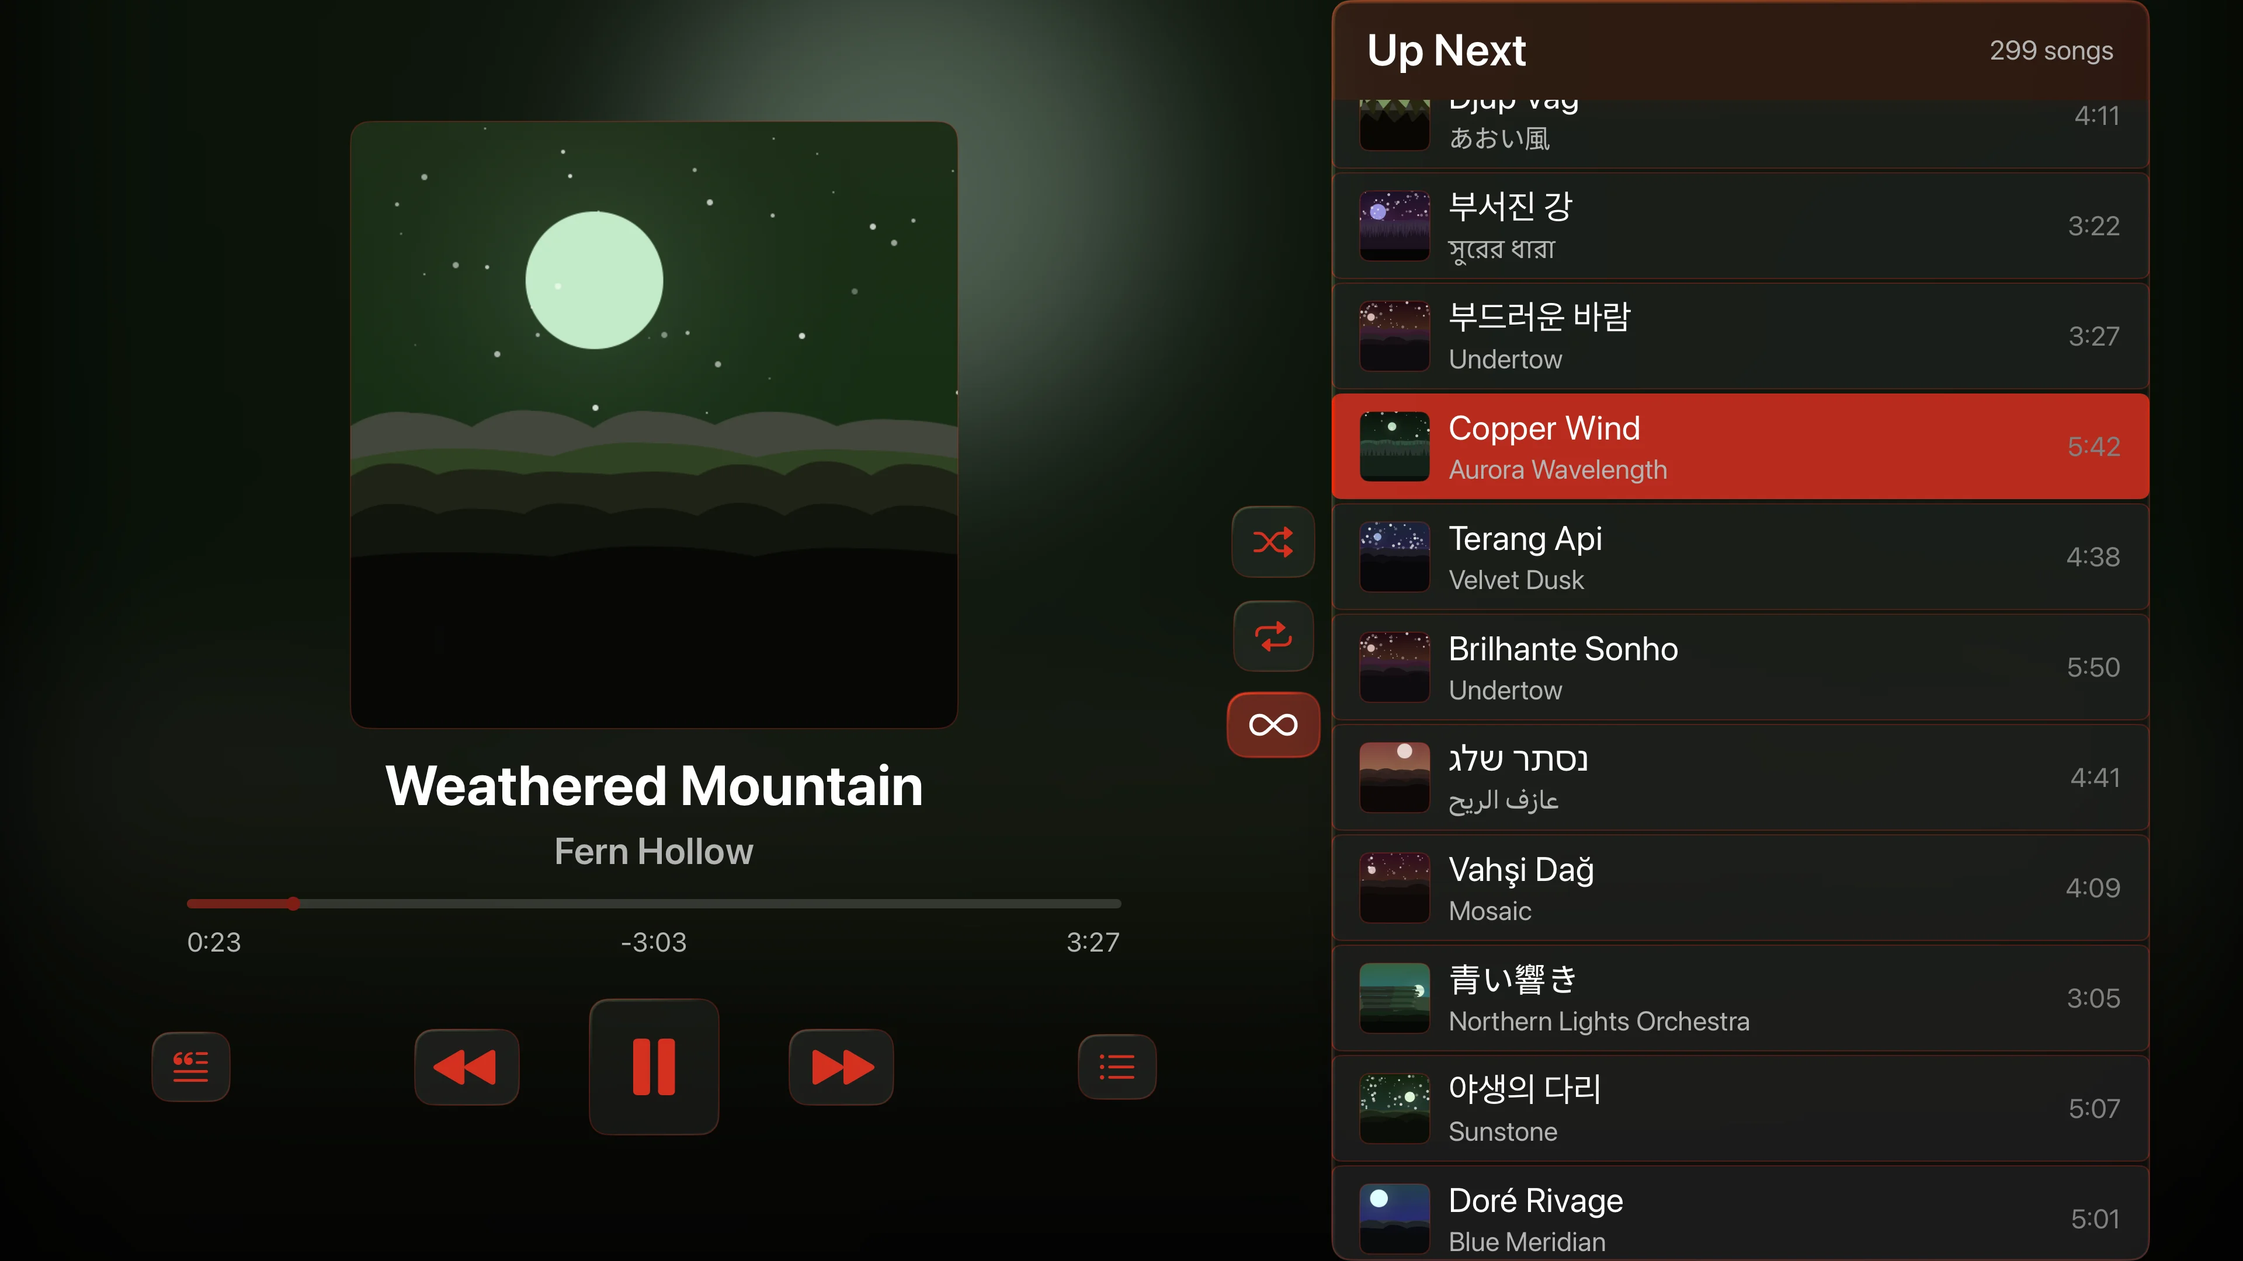The height and width of the screenshot is (1261, 2243).
Task: Seek on the playback progress bar
Action: pyautogui.click(x=654, y=904)
